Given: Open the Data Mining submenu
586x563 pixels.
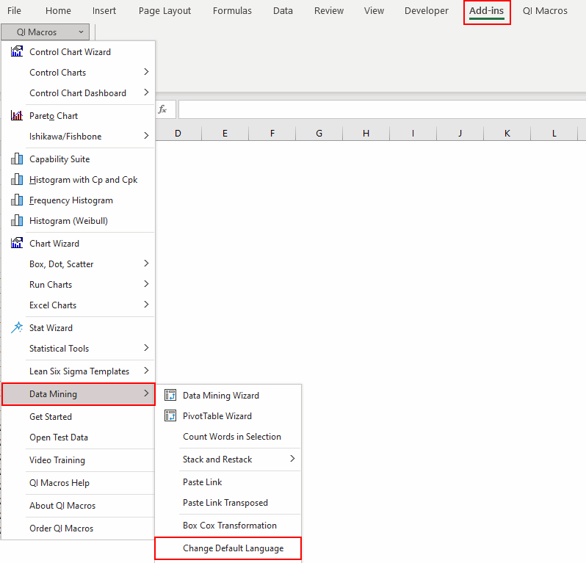Looking at the screenshot, I should [x=79, y=394].
